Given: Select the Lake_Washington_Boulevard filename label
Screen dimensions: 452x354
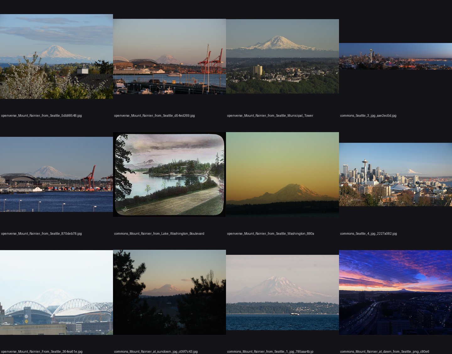Looking at the screenshot, I should coord(159,234).
